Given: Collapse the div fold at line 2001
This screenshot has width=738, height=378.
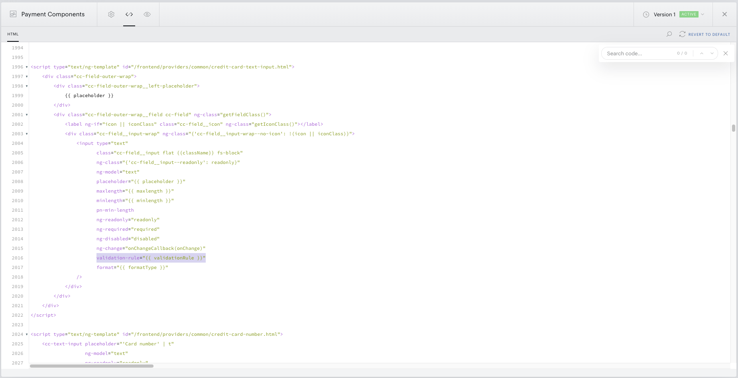Looking at the screenshot, I should [27, 115].
